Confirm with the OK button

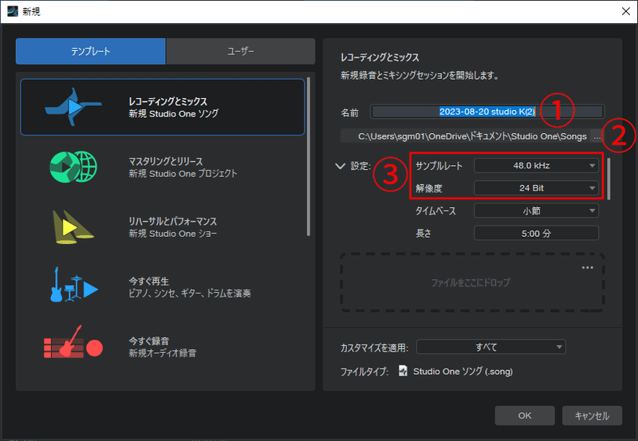(525, 415)
